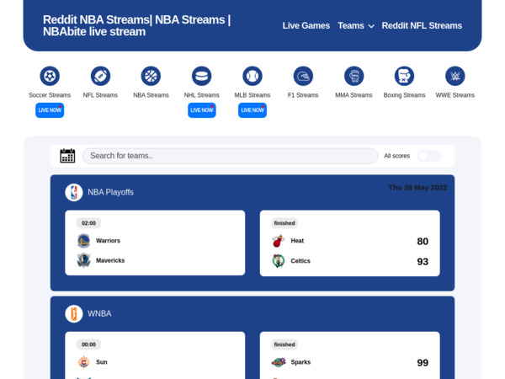Open the Soccer Streams text link

pos(50,95)
